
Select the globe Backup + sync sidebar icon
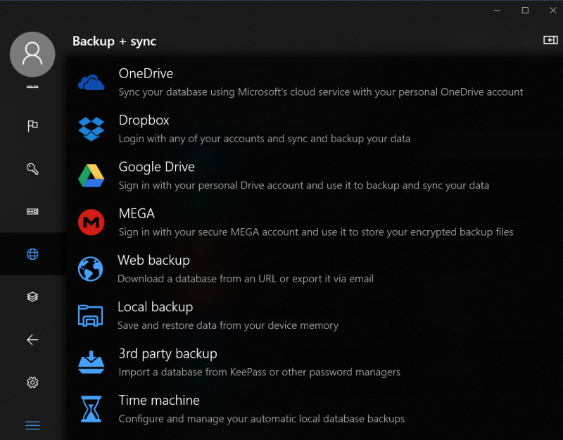[x=32, y=254]
